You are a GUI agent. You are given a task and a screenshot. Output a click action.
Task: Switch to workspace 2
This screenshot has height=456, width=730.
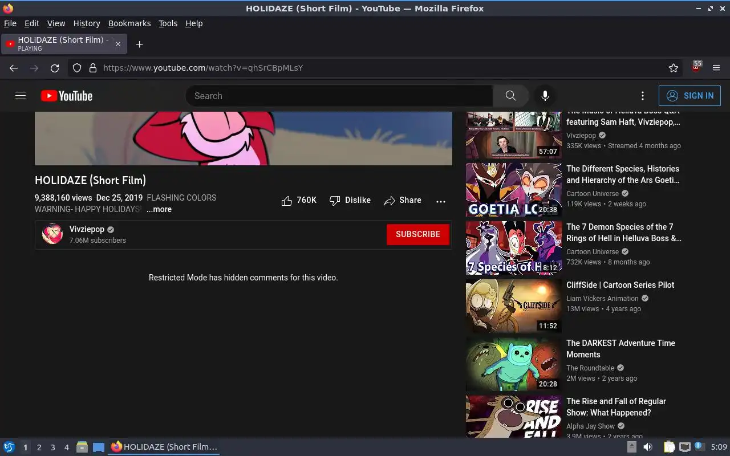coord(39,447)
